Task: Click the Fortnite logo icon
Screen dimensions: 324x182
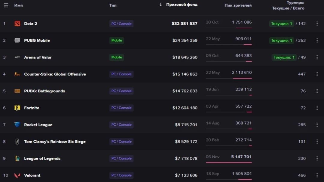Action: [17, 108]
